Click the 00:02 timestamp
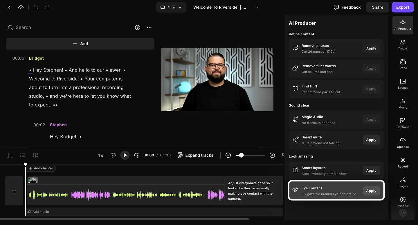418x225 pixels. tap(39, 125)
